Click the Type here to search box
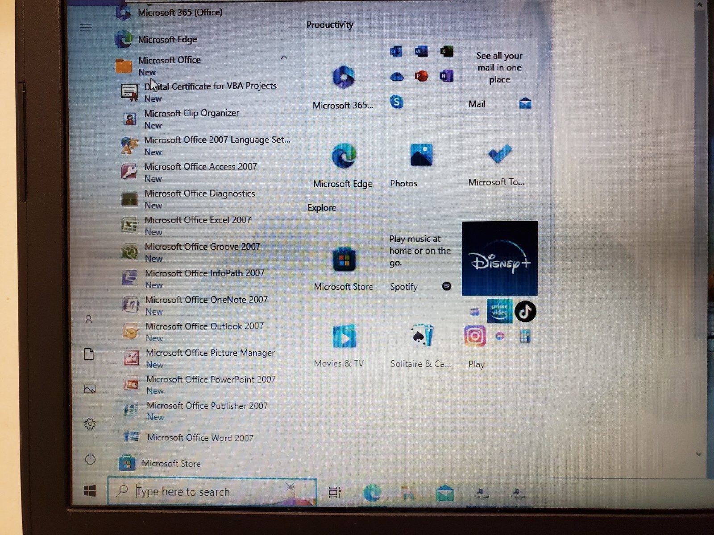714x535 pixels. tap(212, 491)
